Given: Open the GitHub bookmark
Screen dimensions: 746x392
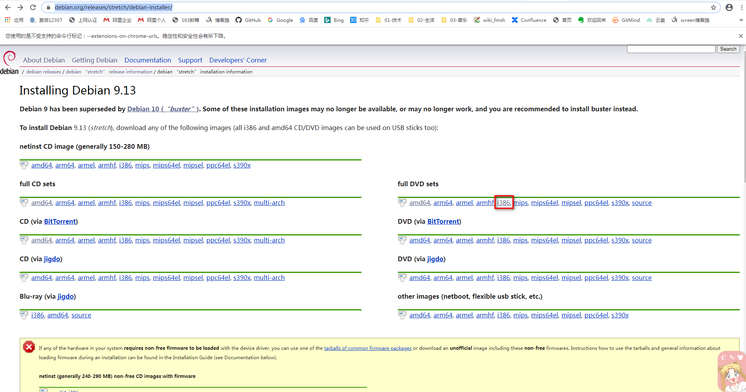Looking at the screenshot, I should (248, 20).
